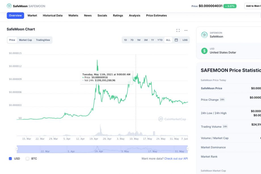261x174 pixels.
Task: Click the green 3.27% price change badge
Action: pos(230,6)
